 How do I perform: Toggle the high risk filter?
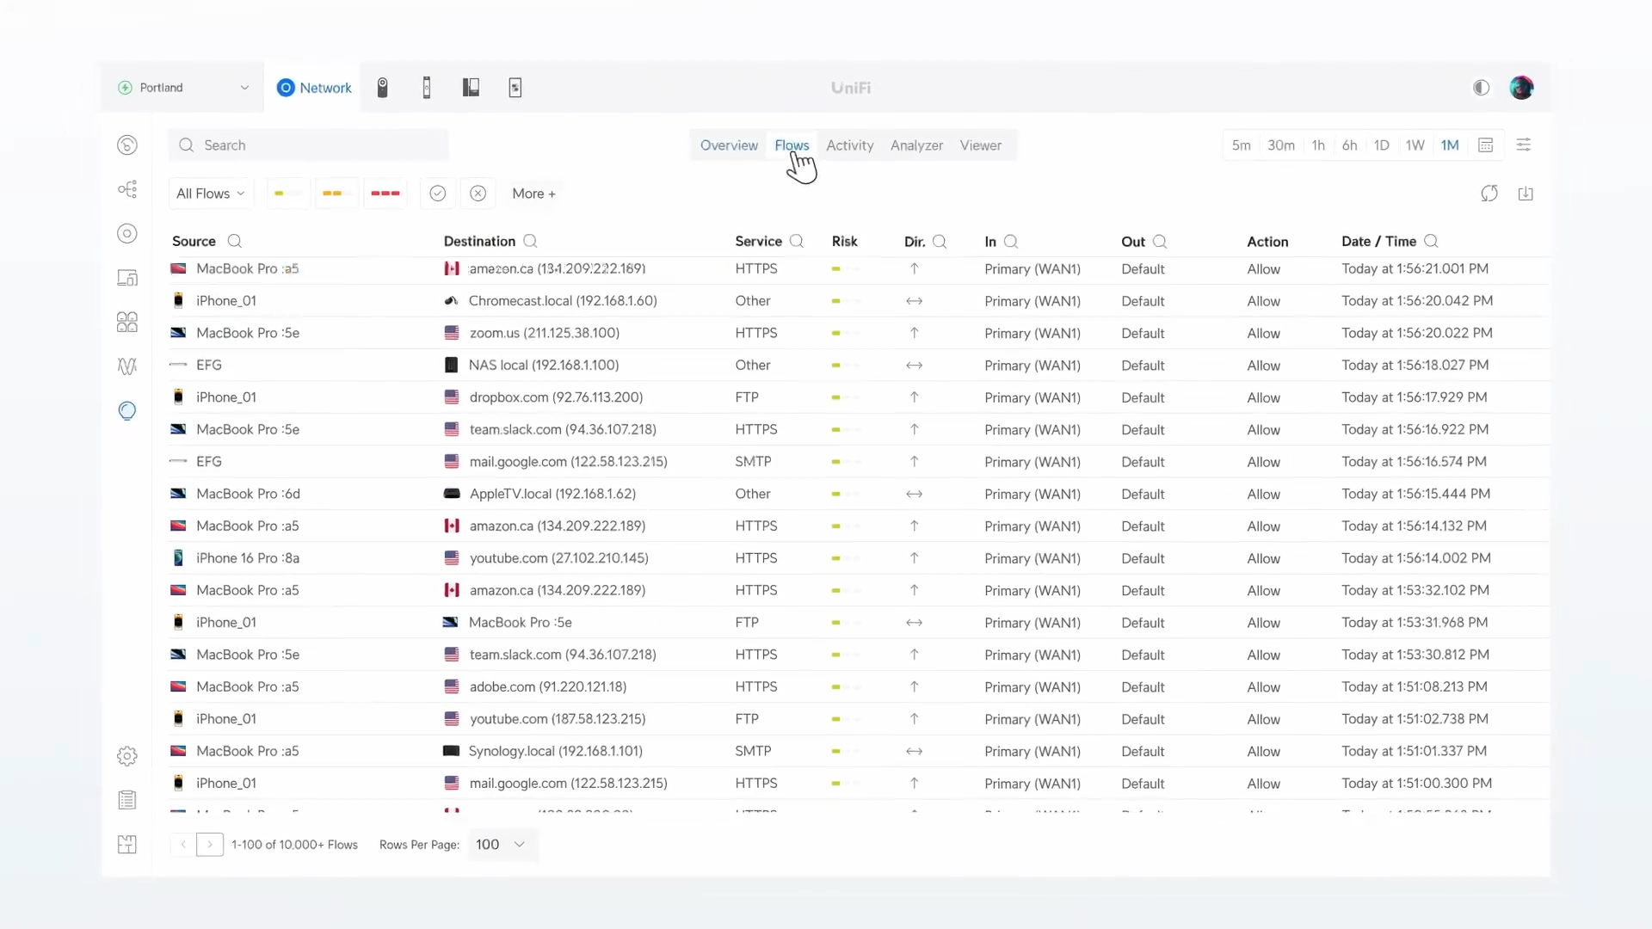[385, 194]
